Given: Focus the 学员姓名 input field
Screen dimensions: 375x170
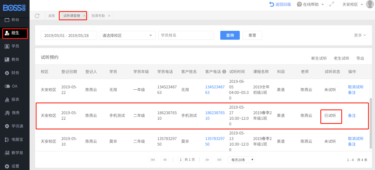Looking at the screenshot, I should click(x=186, y=35).
